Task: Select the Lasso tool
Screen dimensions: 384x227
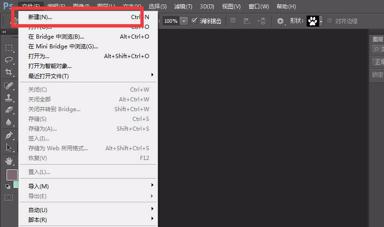Action: 9,60
